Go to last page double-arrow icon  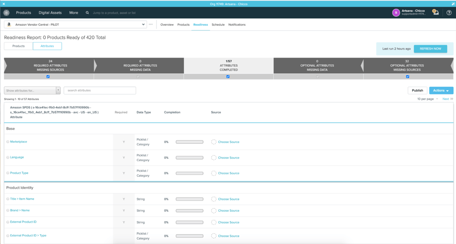pyautogui.click(x=452, y=99)
